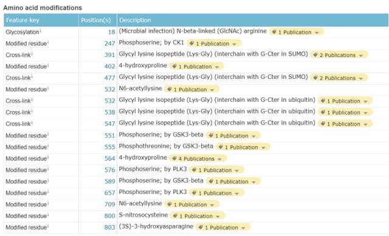Open 2 Publications dropdown in position 391 row
The height and width of the screenshot is (236, 389).
click(x=339, y=55)
